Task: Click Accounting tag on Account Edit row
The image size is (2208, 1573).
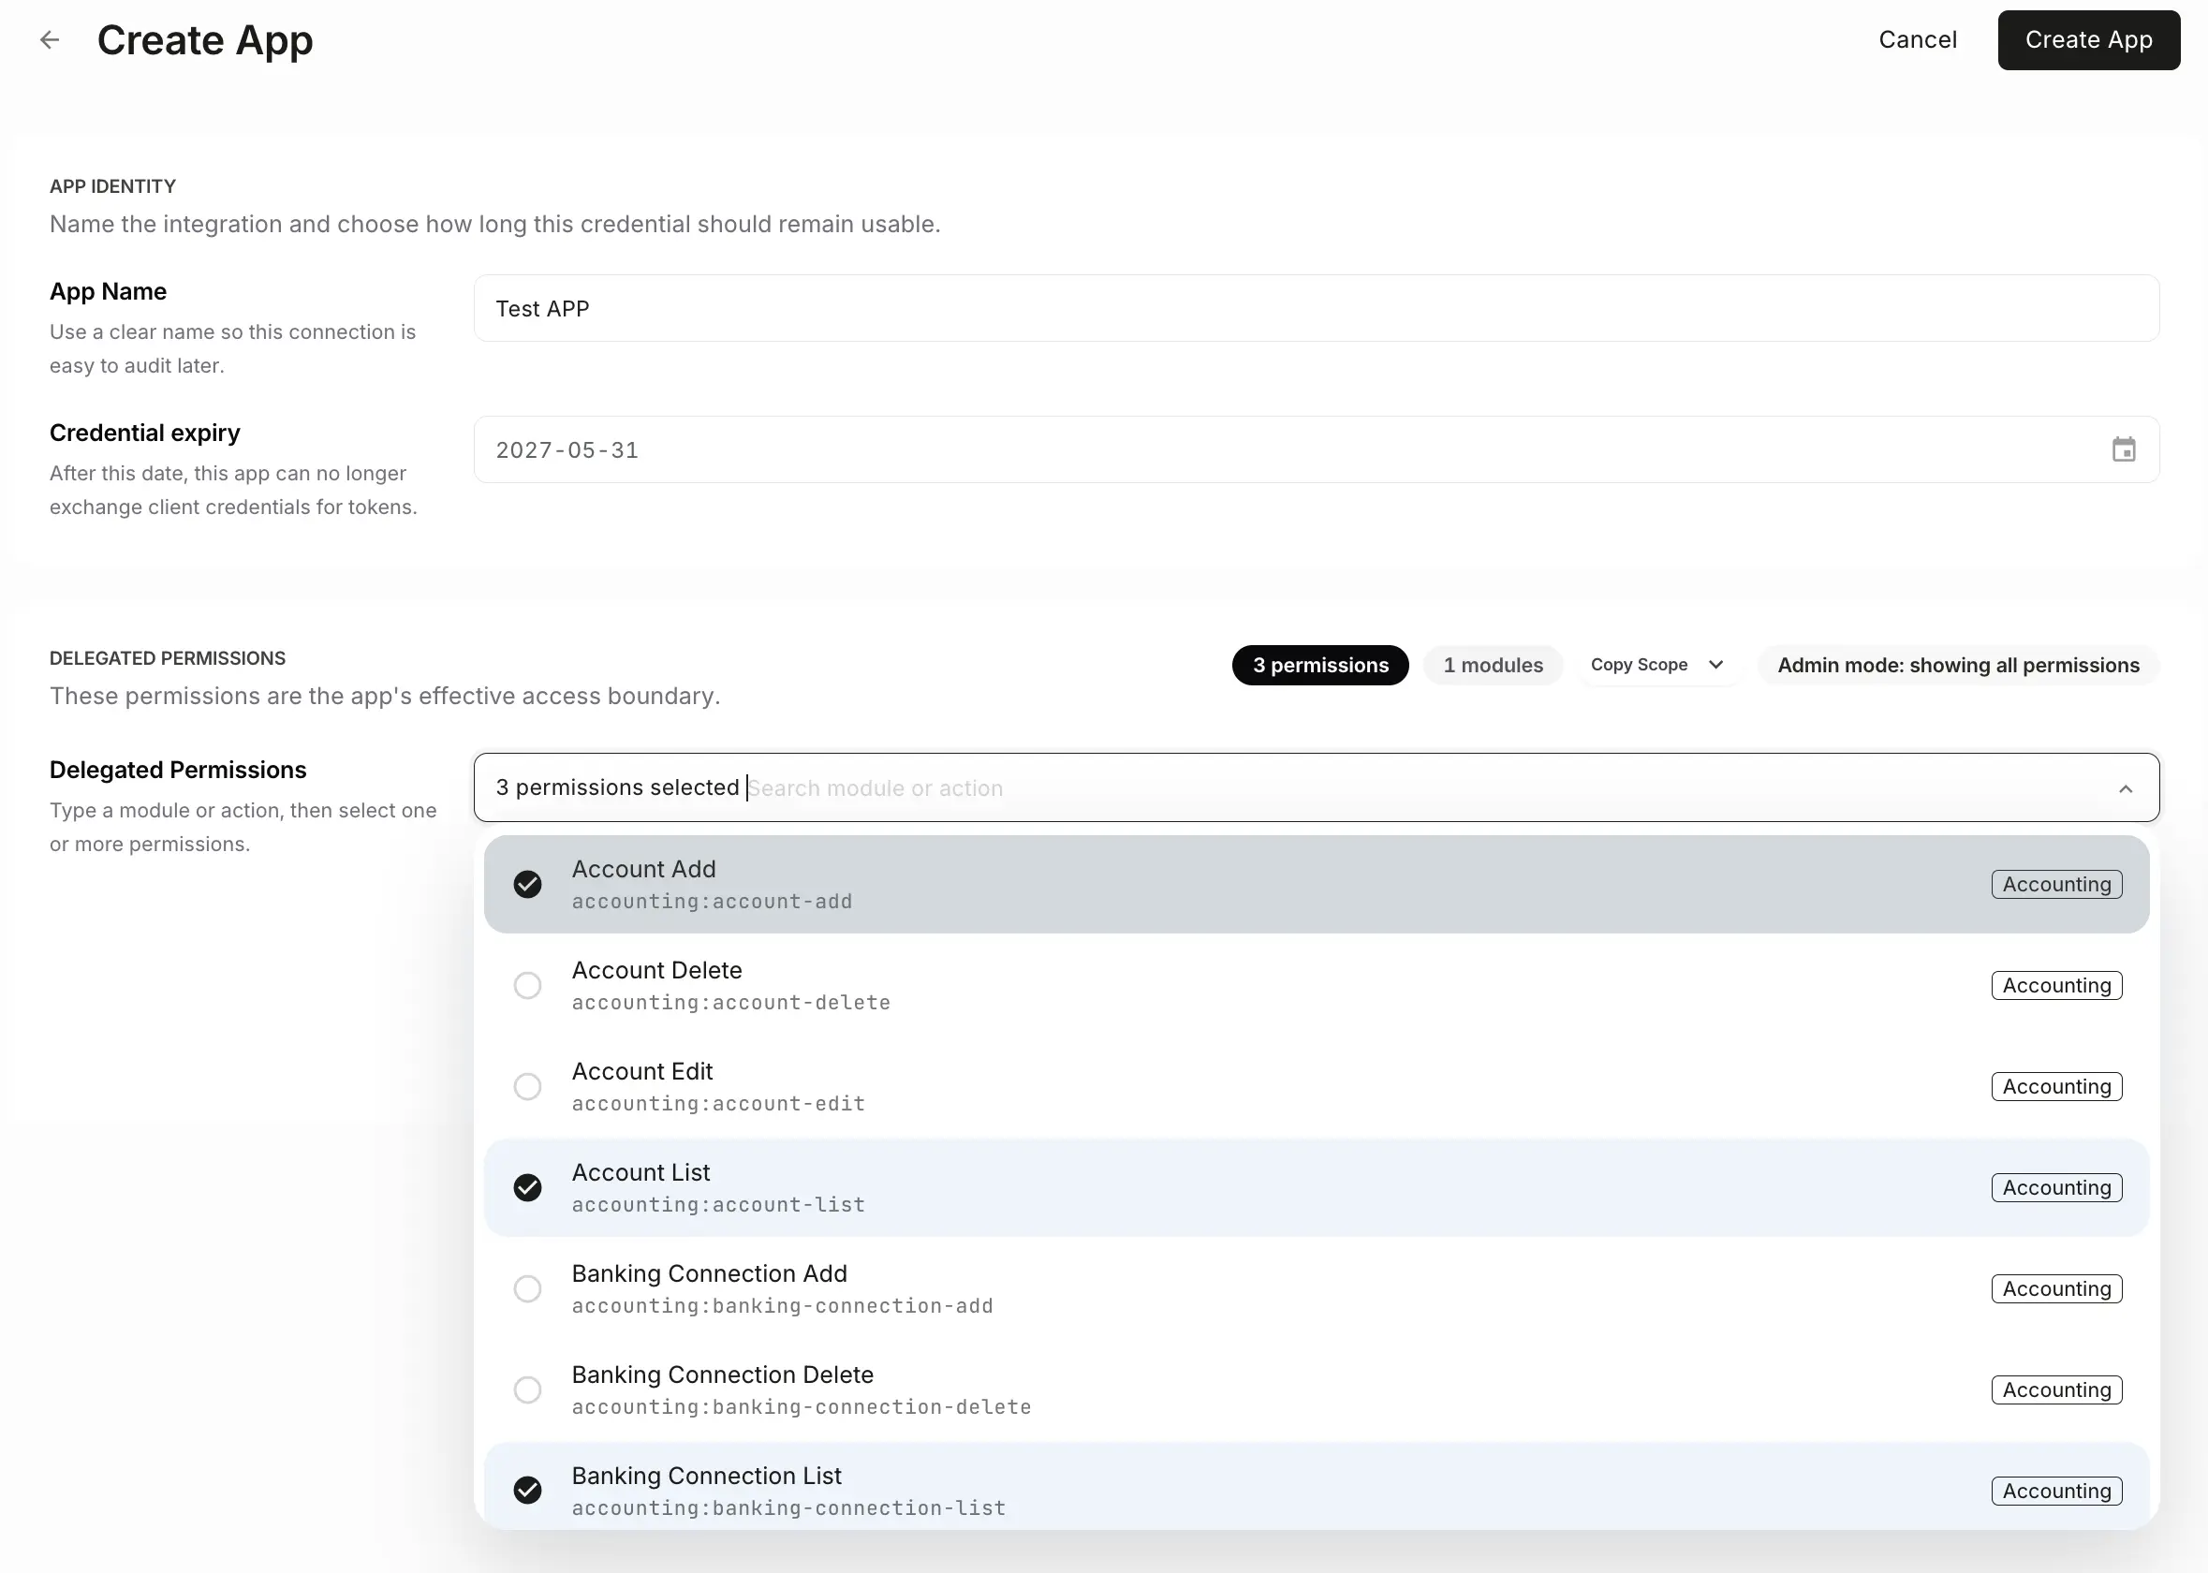Action: (2056, 1087)
